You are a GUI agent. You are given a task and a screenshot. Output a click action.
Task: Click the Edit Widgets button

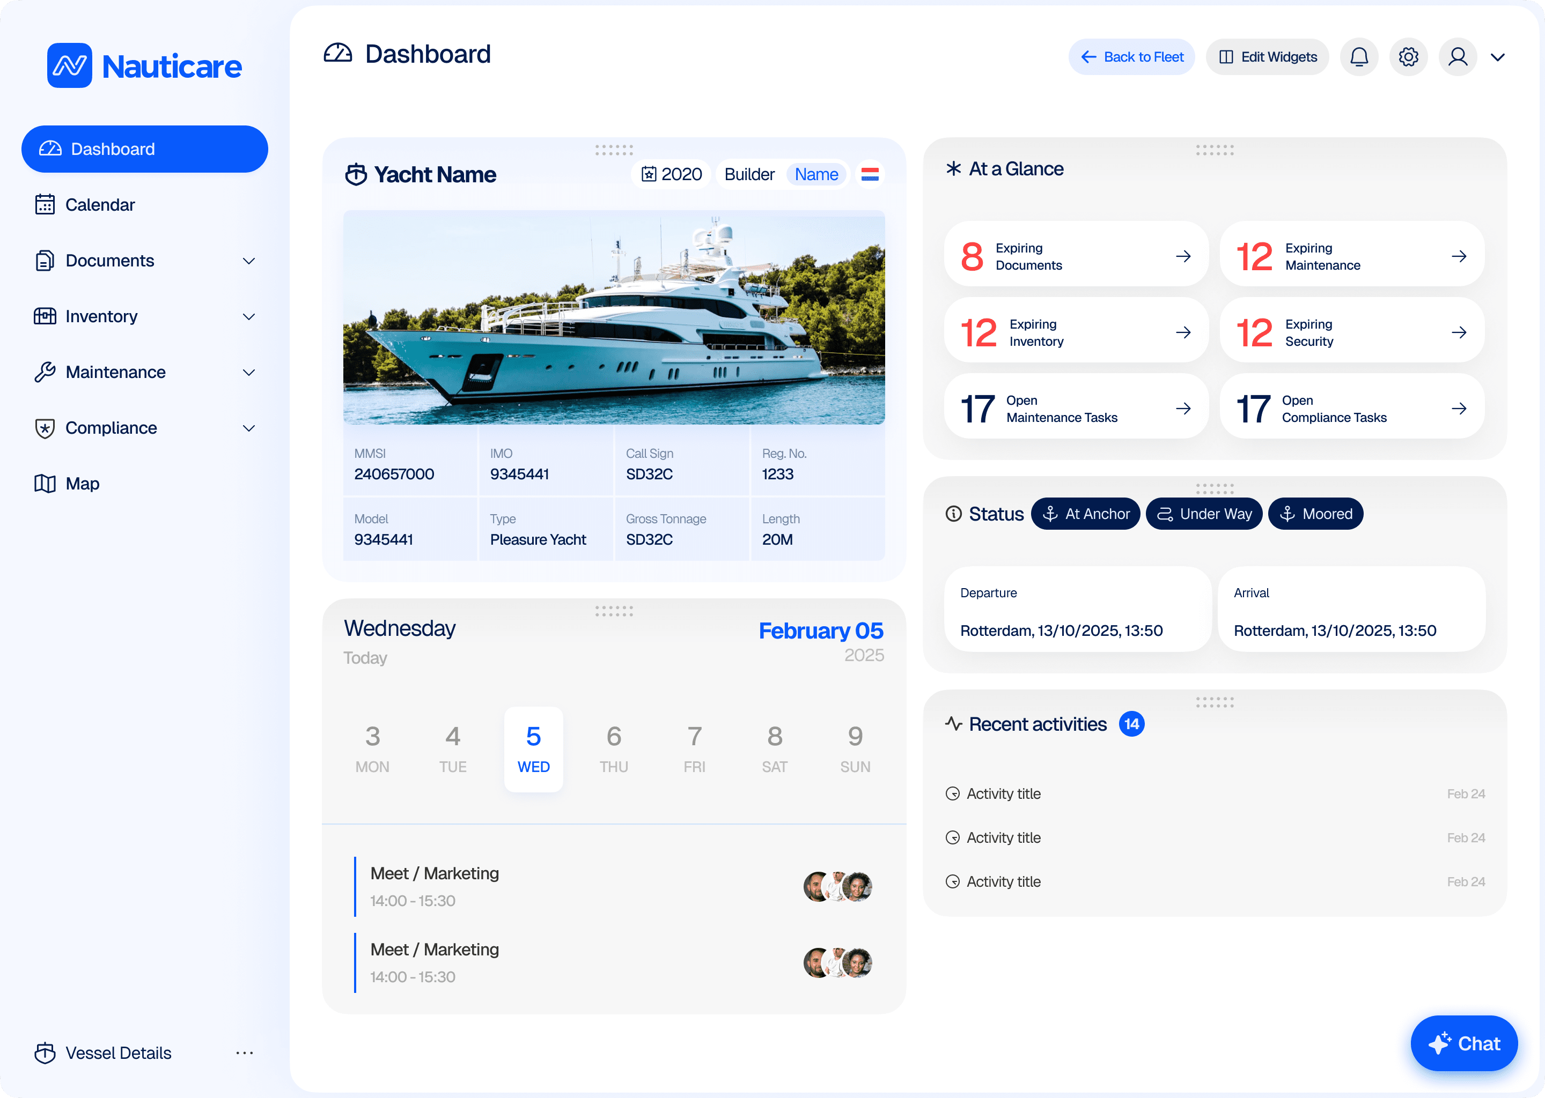(1267, 57)
